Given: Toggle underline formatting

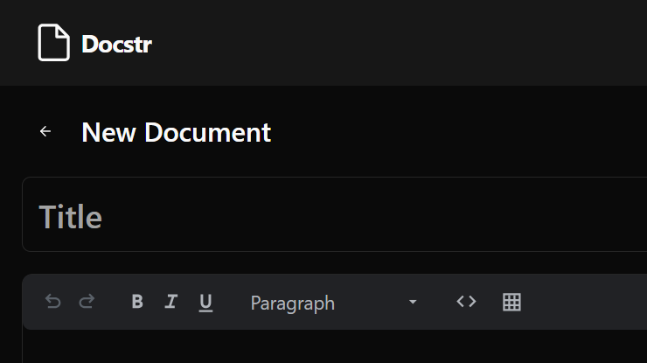Looking at the screenshot, I should [205, 303].
